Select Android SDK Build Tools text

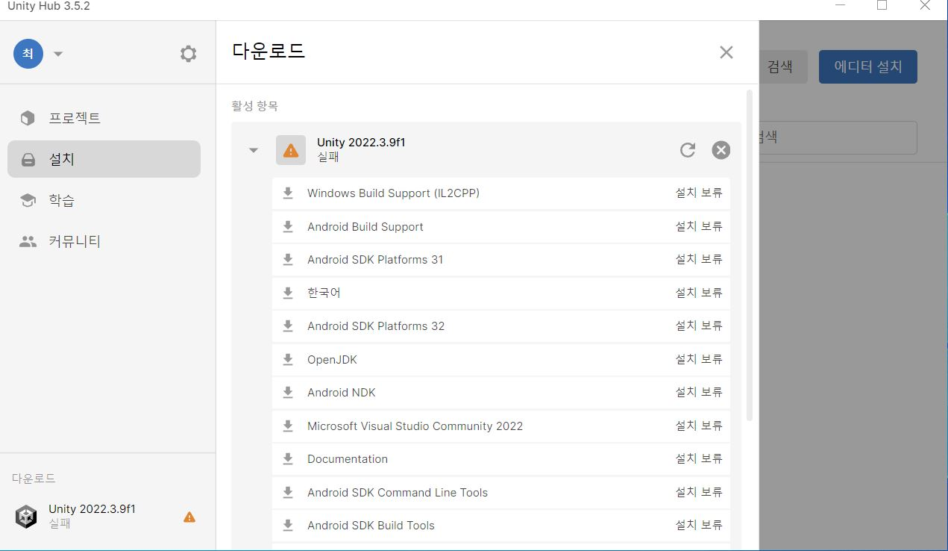pos(371,526)
